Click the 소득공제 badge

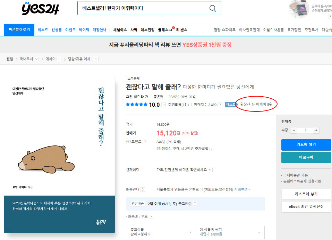pos(134,79)
